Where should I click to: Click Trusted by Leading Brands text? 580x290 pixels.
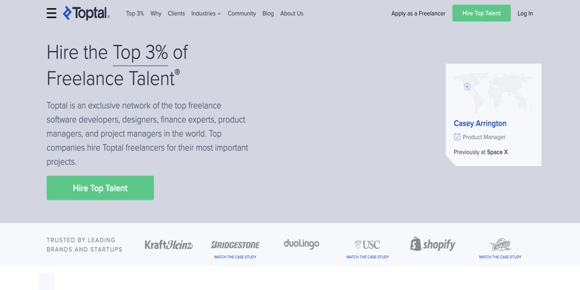tap(85, 245)
